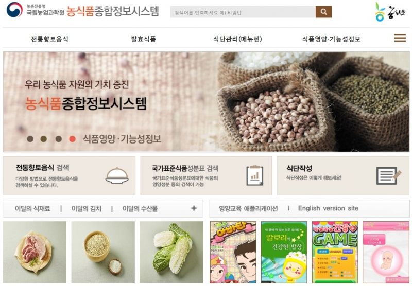Select the active red slide dot

(72, 139)
